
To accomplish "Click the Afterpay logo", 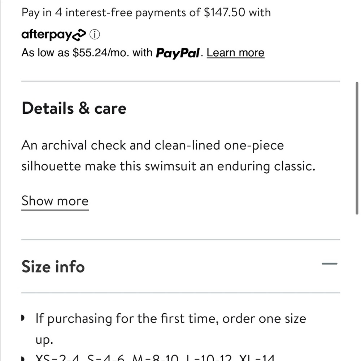I will click(x=53, y=35).
